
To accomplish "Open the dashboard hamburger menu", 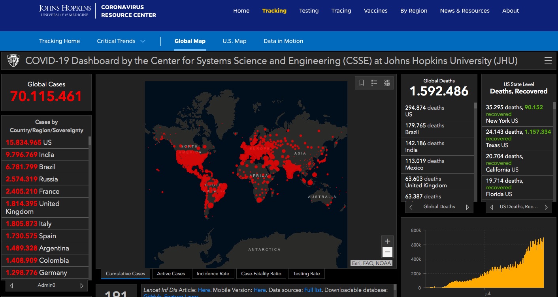I will pyautogui.click(x=548, y=61).
